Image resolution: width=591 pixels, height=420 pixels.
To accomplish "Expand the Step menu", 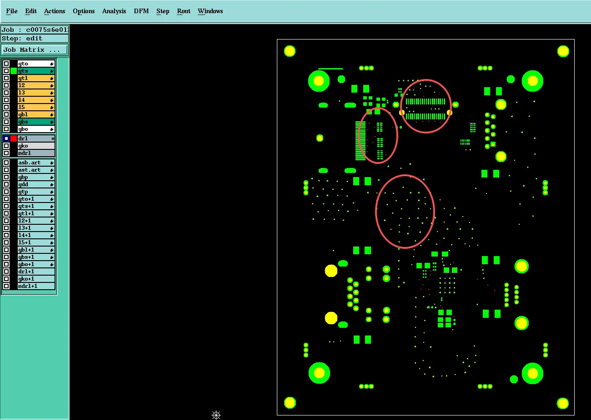I will (x=163, y=11).
